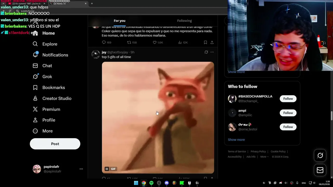Follow the Orne account
This screenshot has width=333, height=187.
tap(288, 127)
